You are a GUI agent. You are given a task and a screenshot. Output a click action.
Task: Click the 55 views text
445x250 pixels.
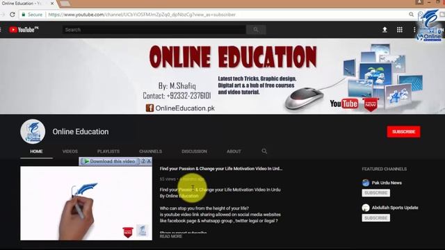[168, 179]
